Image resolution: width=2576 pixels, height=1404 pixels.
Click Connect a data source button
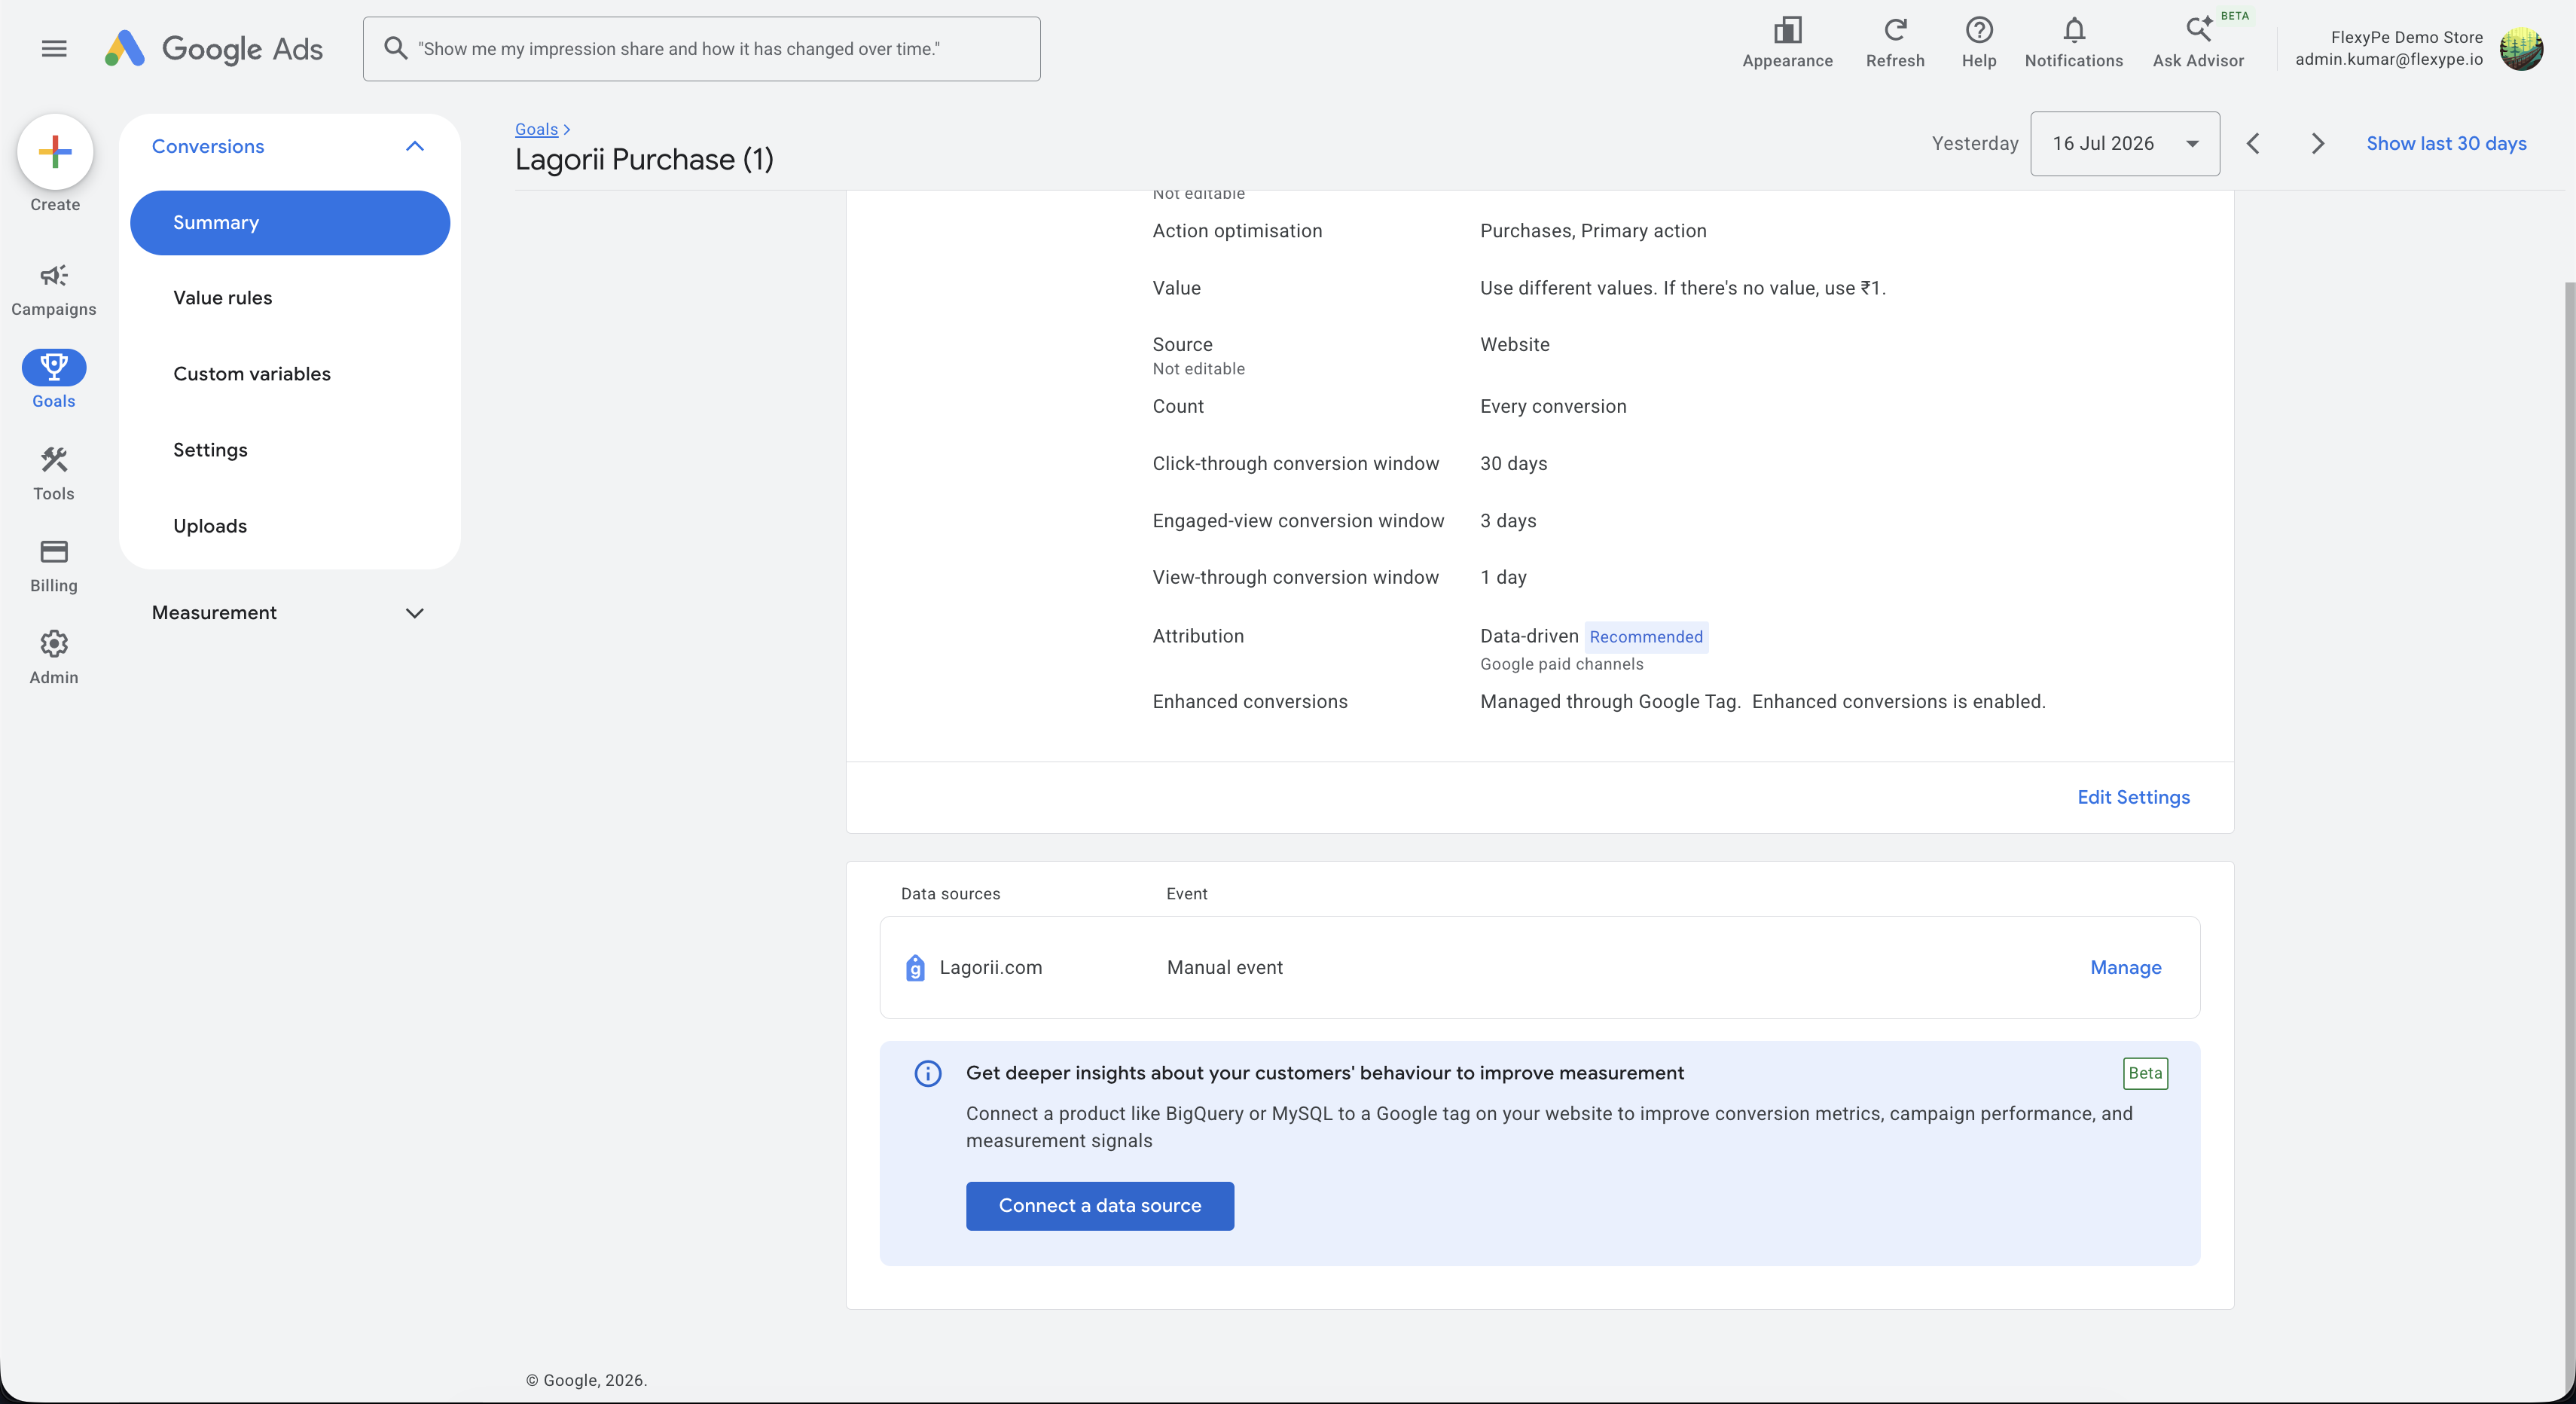point(1100,1206)
